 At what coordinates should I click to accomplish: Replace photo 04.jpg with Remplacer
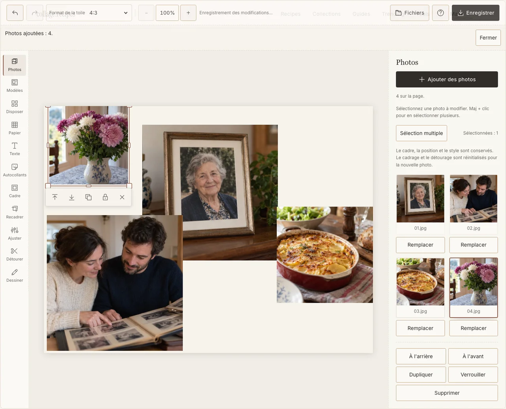pos(474,328)
